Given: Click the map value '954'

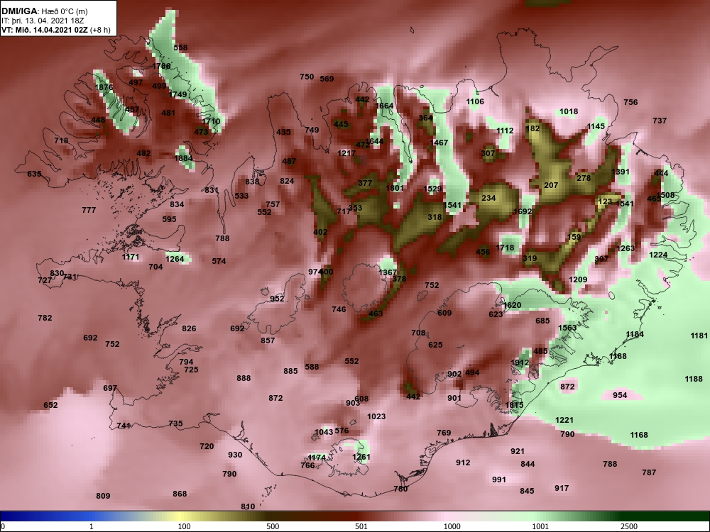Looking at the screenshot, I should pos(620,395).
